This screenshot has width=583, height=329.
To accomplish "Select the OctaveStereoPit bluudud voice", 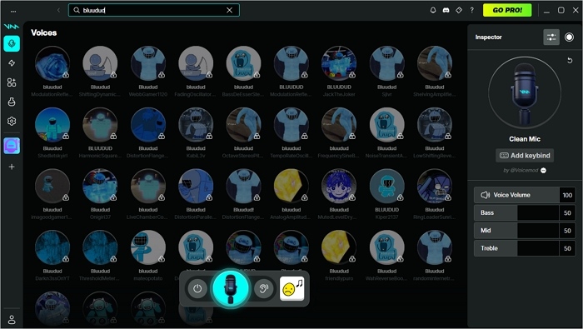I will tap(243, 125).
